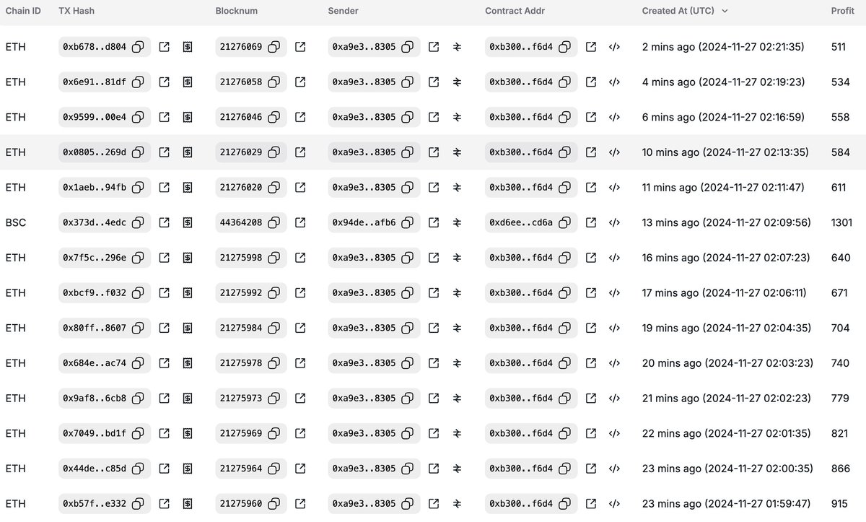This screenshot has width=866, height=522.
Task: View code icon for contract 0xd6ee..cd6a
Action: click(614, 222)
